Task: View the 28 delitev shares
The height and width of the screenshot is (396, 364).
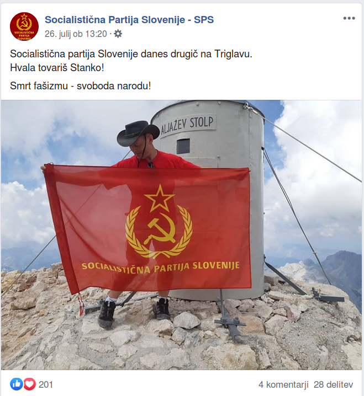Action: pyautogui.click(x=334, y=384)
